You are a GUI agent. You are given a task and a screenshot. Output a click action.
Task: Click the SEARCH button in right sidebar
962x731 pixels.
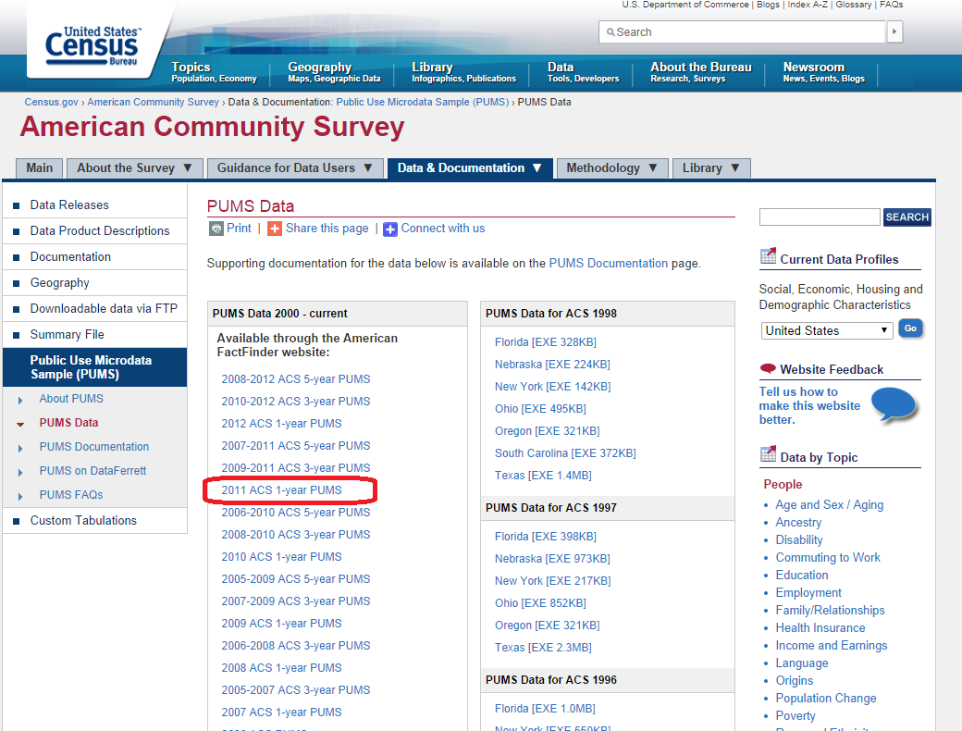[906, 217]
